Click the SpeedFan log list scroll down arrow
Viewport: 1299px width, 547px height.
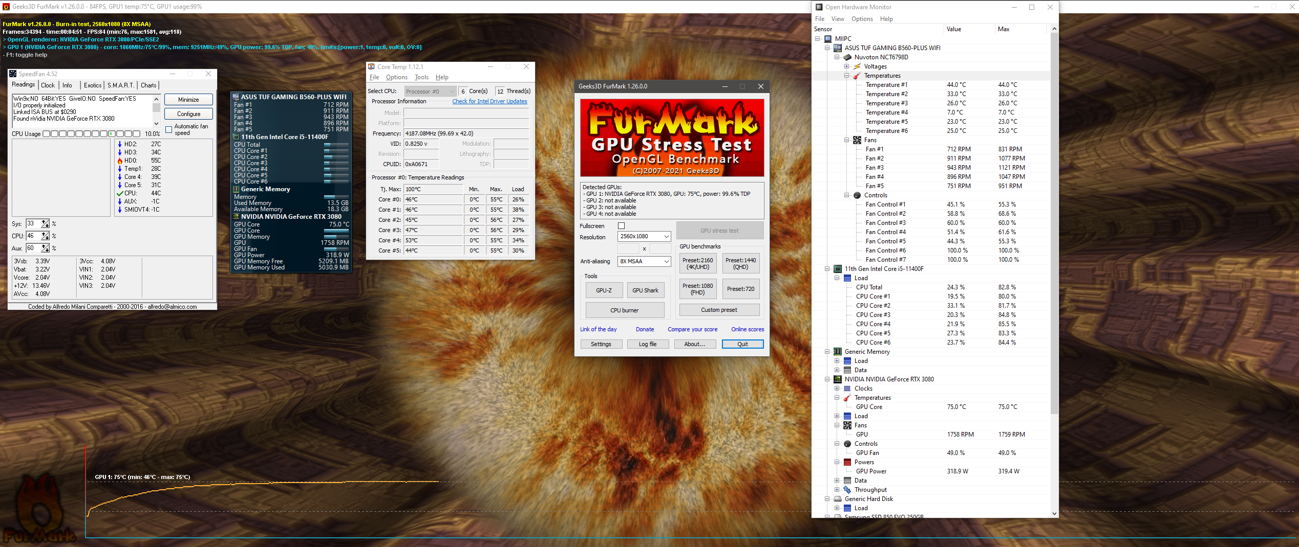pos(156,124)
